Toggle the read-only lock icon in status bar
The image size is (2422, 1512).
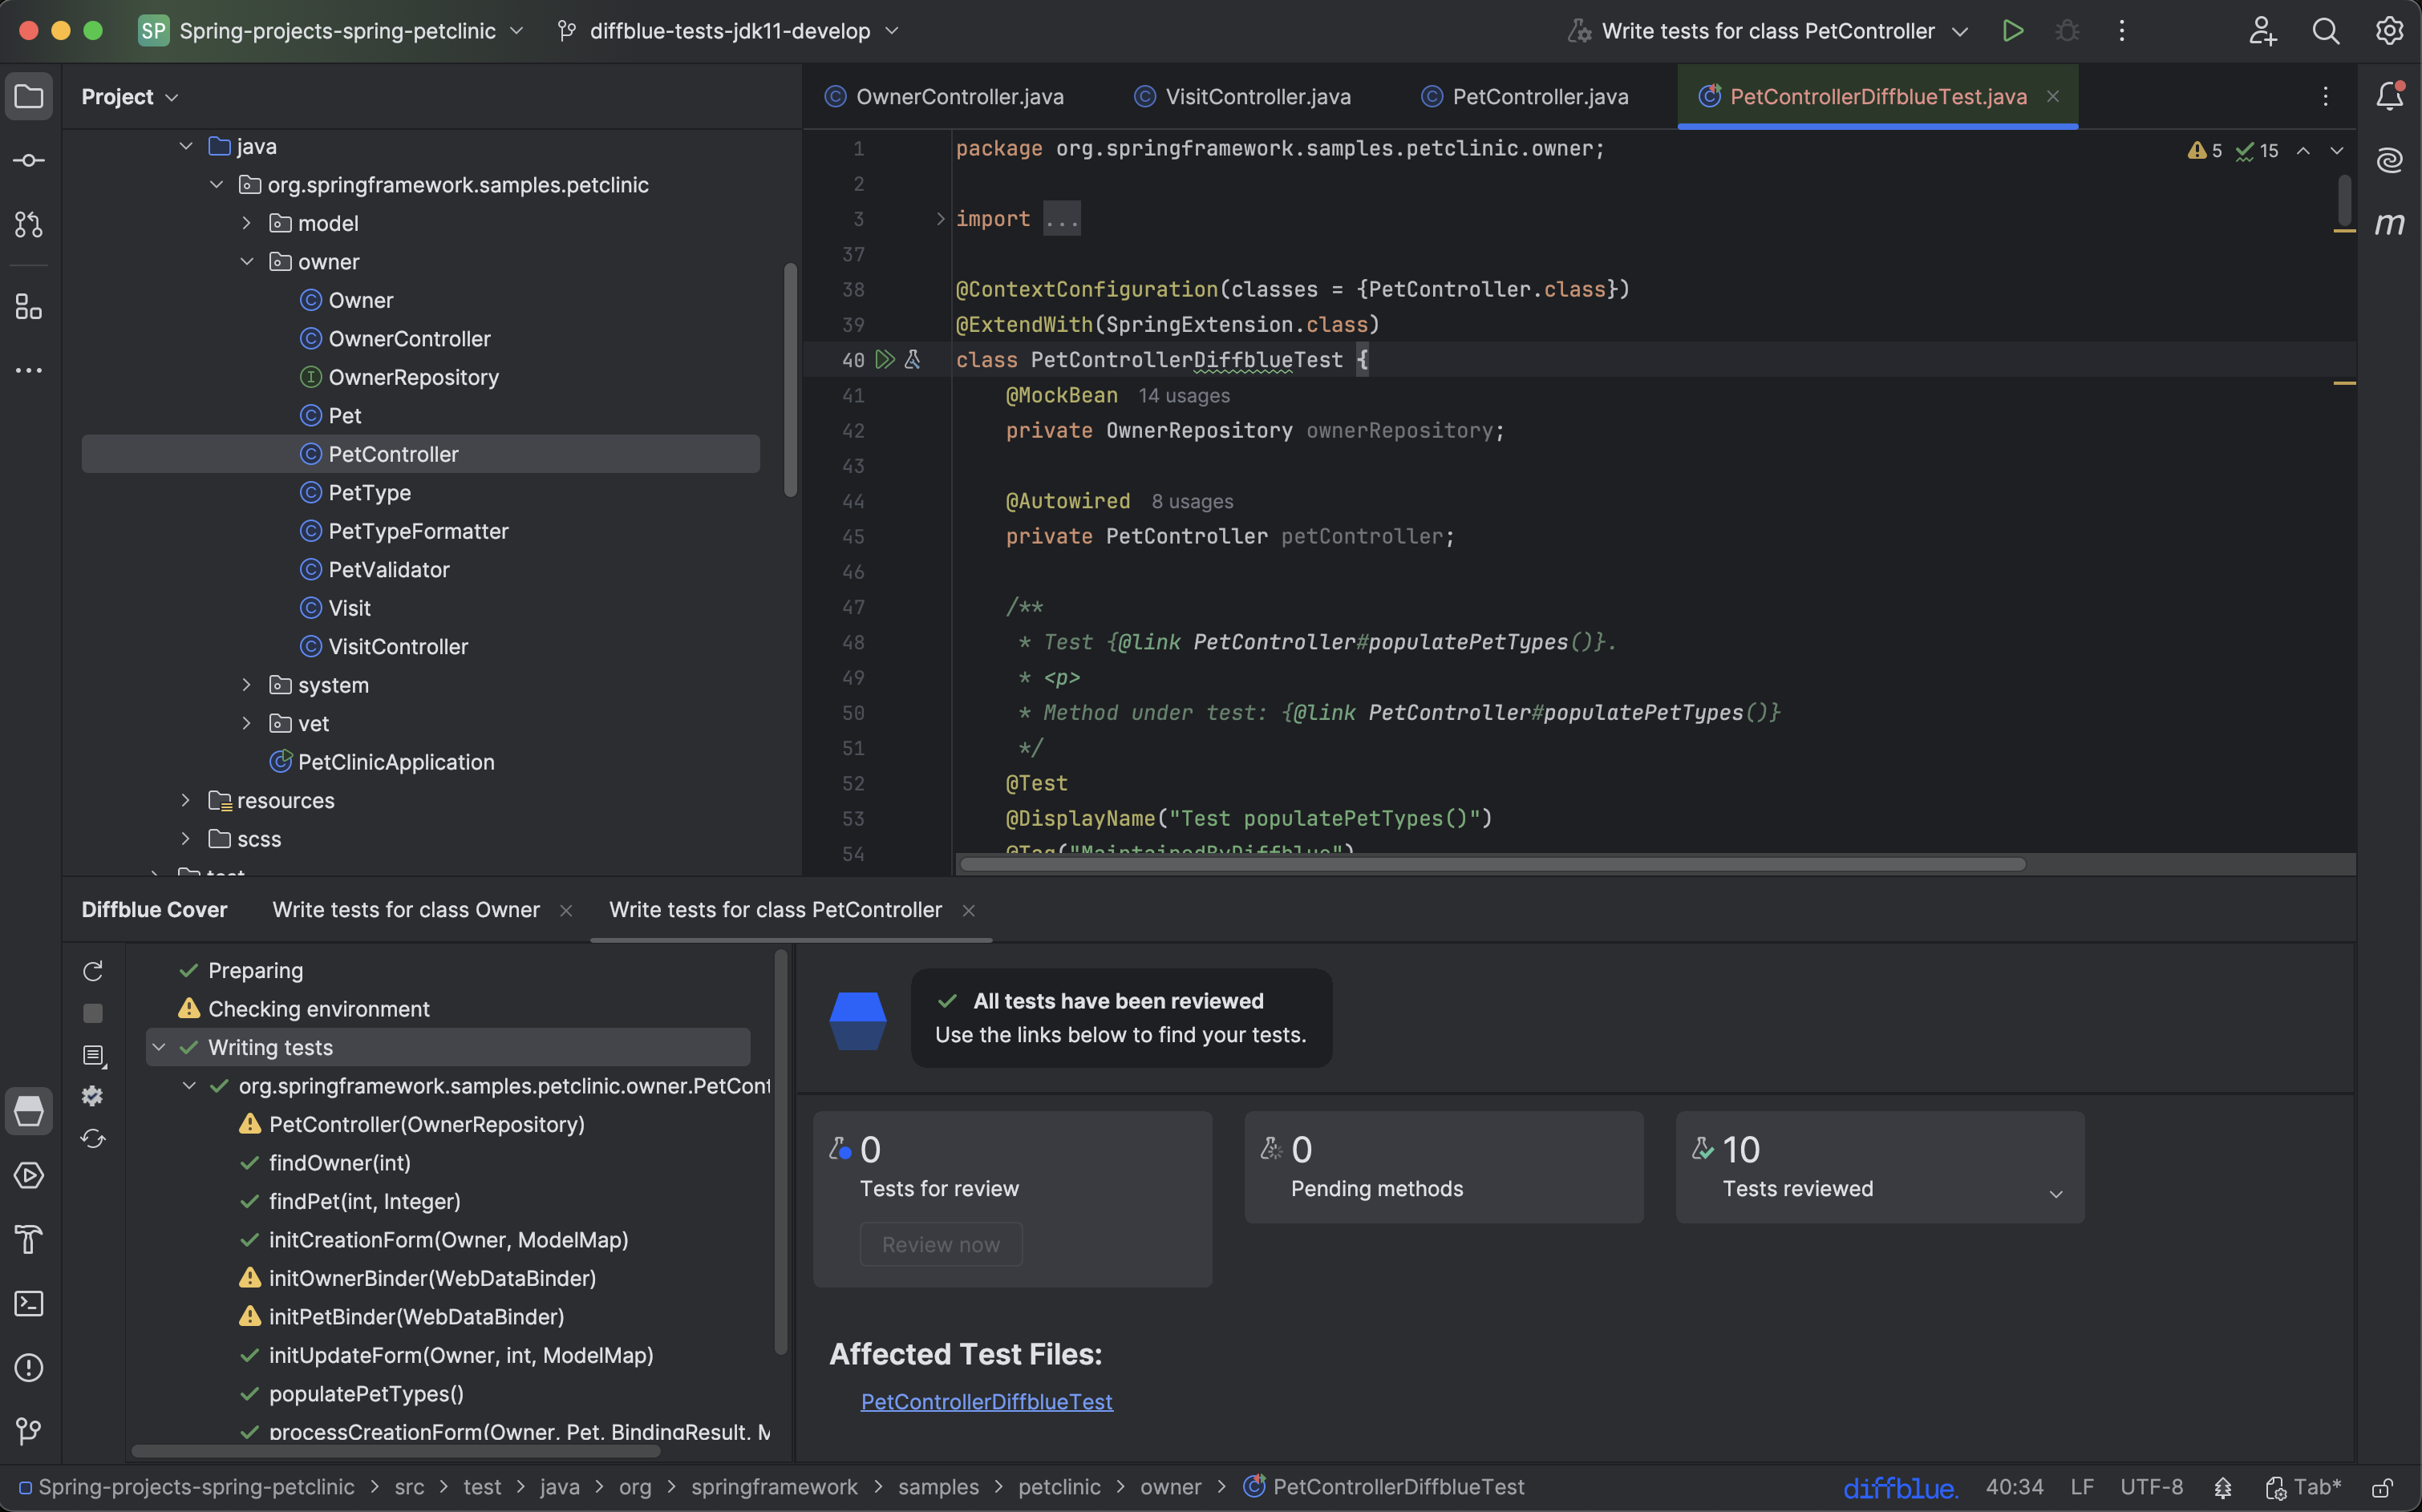pyautogui.click(x=2382, y=1488)
